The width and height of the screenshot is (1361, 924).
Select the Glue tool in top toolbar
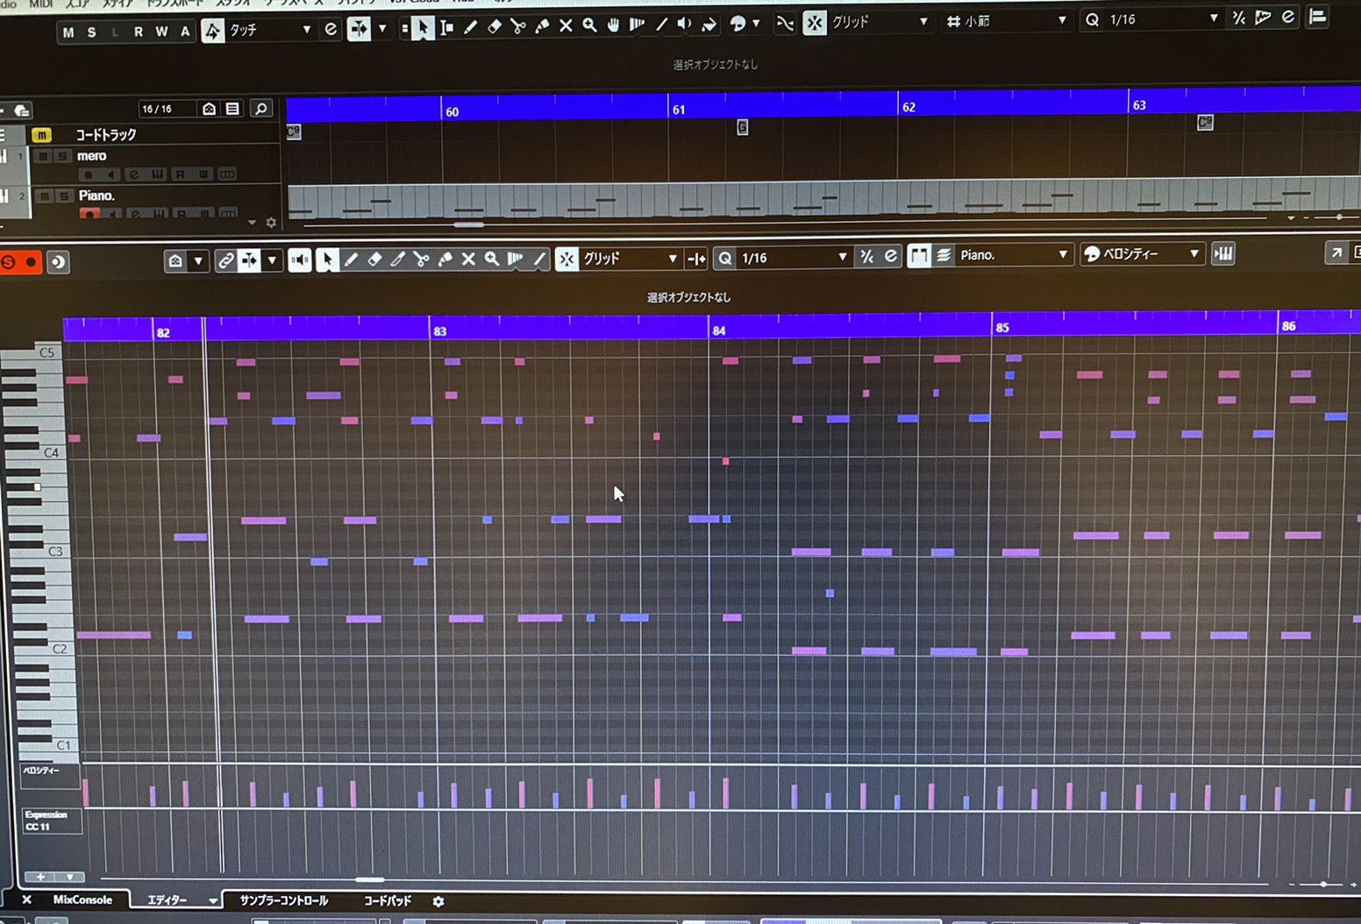[x=542, y=27]
